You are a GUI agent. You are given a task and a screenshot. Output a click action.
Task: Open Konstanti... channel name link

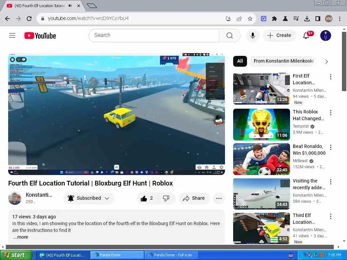[39, 195]
